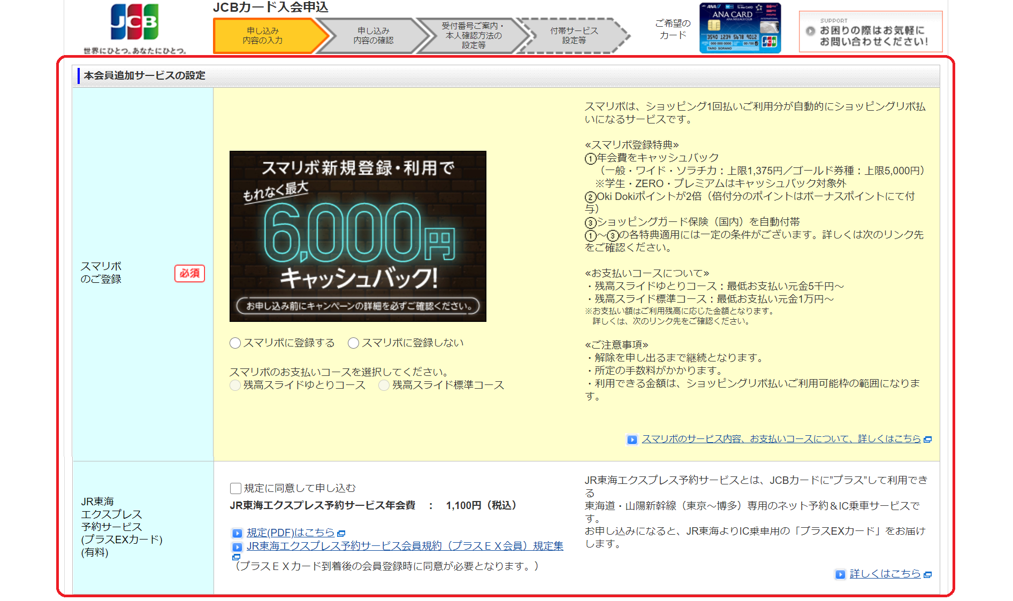Click the 受付番号ご案内 step

[474, 36]
